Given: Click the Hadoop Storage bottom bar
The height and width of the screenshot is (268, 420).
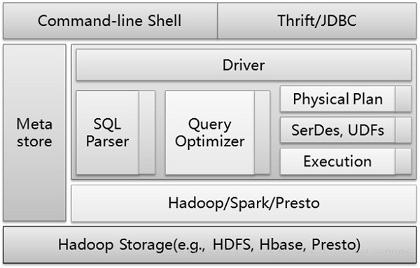Looking at the screenshot, I should click(x=210, y=244).
